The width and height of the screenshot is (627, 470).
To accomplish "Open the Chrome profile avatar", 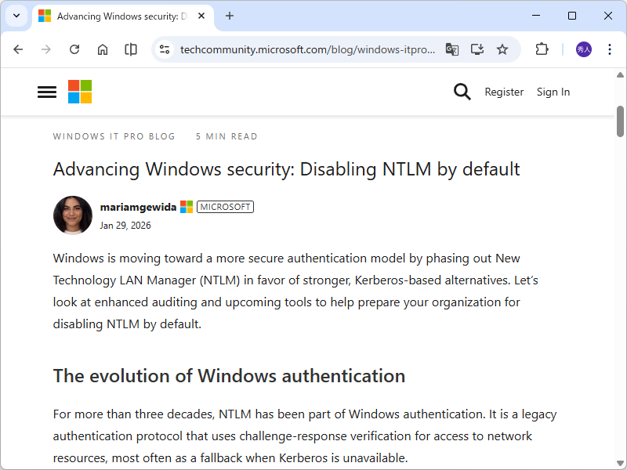I will (584, 49).
